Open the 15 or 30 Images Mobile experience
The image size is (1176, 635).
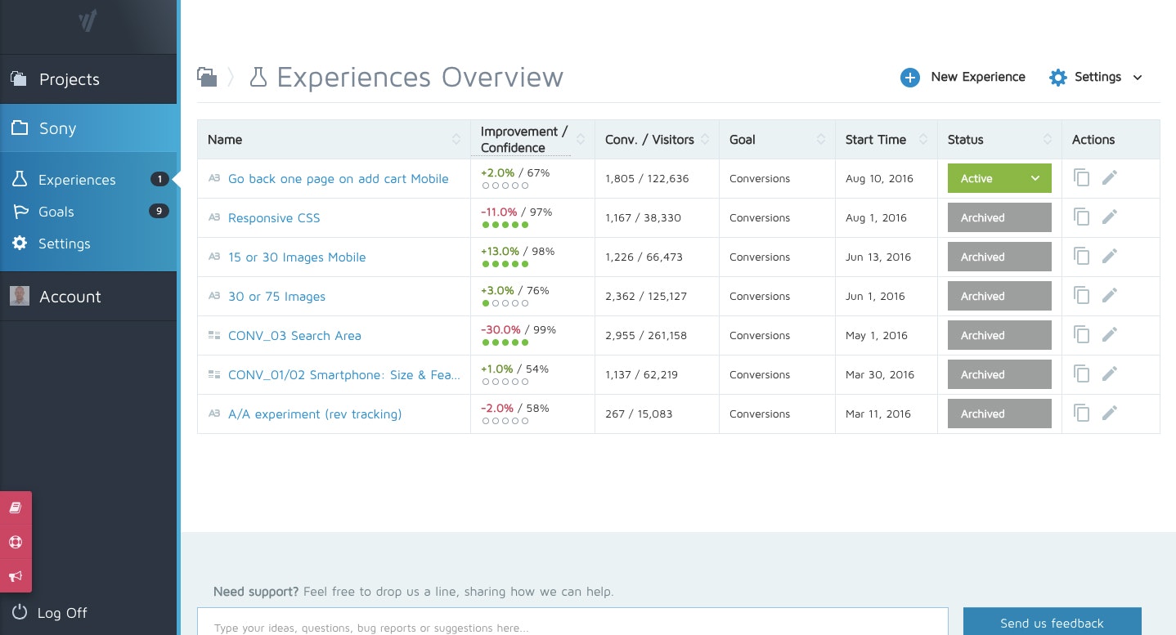[x=297, y=257]
